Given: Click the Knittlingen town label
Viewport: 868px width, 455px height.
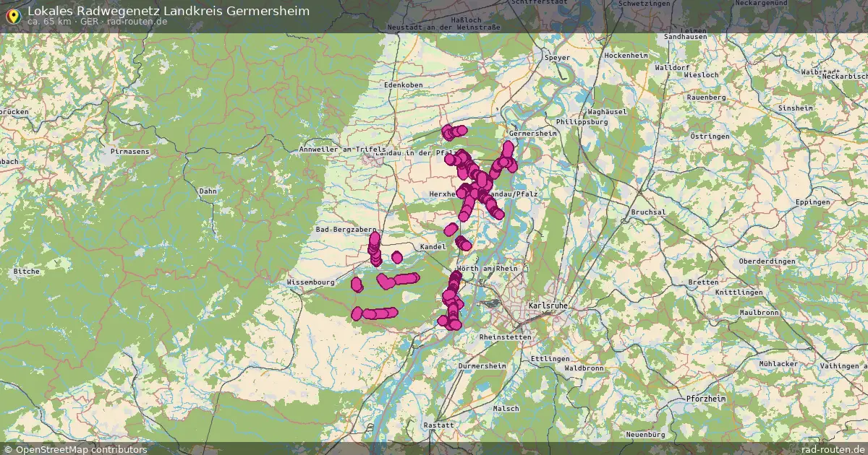Looking at the screenshot, I should pyautogui.click(x=740, y=292).
